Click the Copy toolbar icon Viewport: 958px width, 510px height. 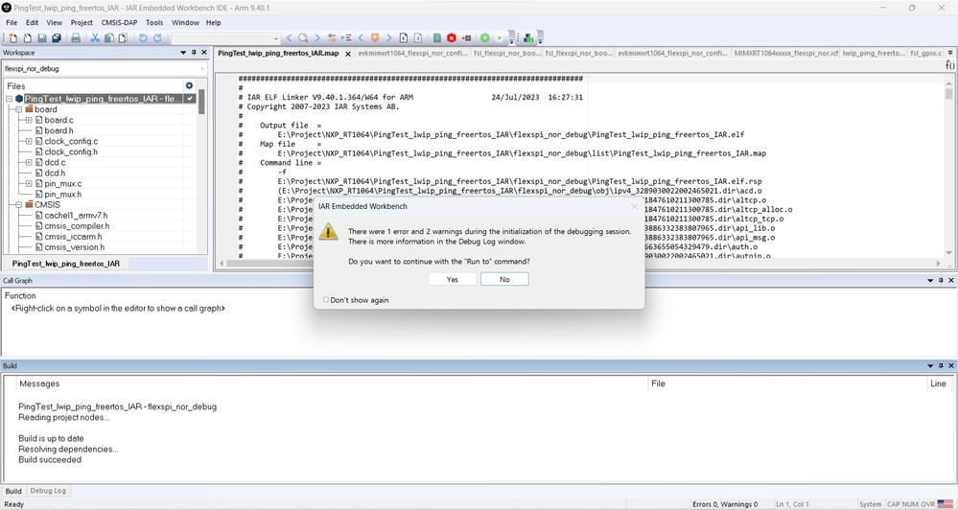108,38
